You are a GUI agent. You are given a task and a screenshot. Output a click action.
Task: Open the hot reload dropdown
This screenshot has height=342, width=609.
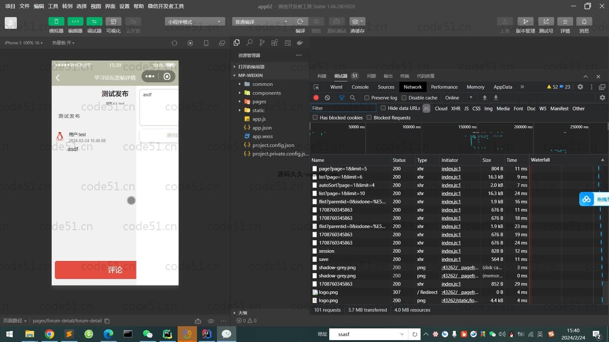coord(63,43)
